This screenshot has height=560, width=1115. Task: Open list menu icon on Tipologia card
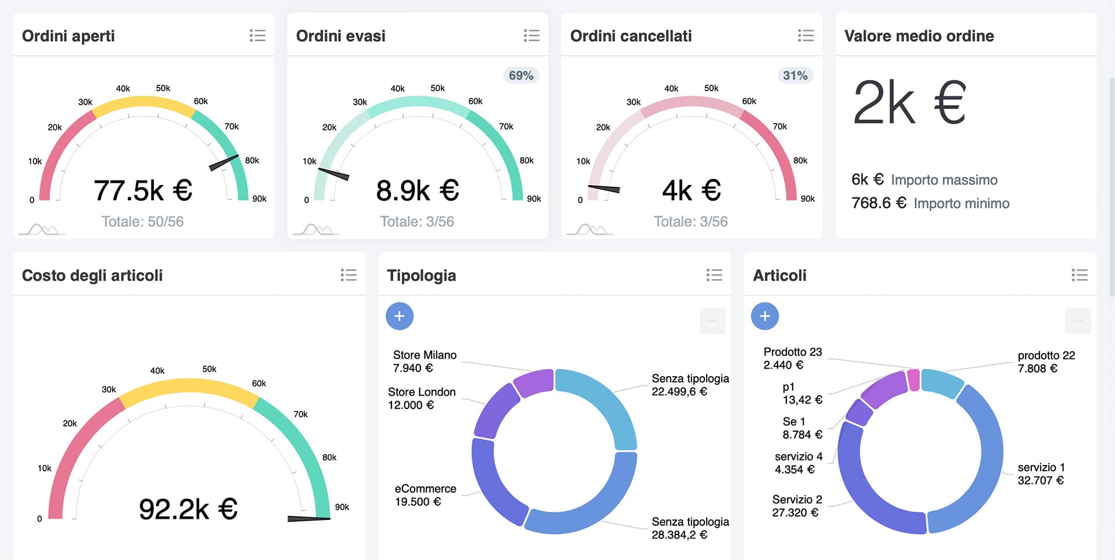pyautogui.click(x=714, y=275)
